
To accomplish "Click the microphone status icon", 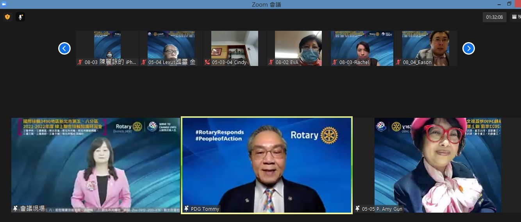I will [20, 17].
